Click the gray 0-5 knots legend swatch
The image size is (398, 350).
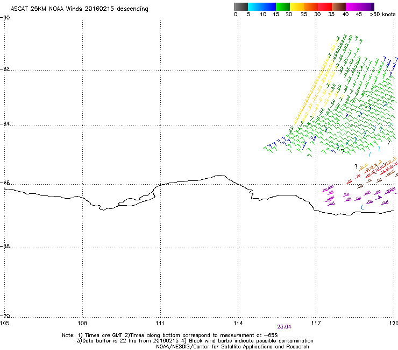click(241, 6)
